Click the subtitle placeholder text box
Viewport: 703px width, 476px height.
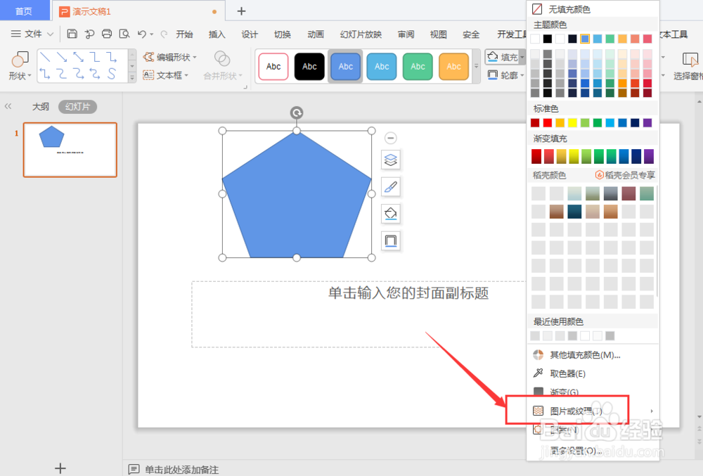(x=408, y=293)
